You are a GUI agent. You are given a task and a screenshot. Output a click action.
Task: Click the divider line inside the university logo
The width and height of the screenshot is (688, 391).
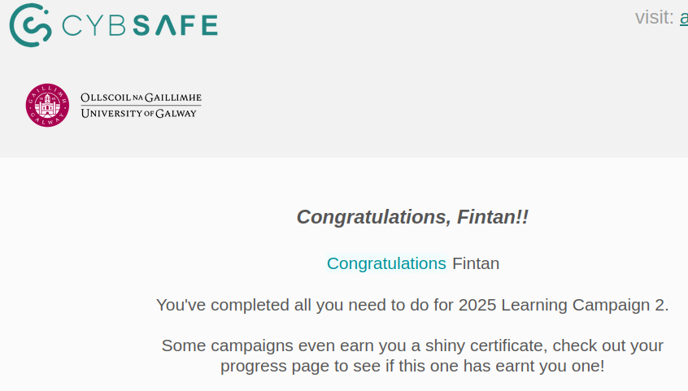[141, 106]
